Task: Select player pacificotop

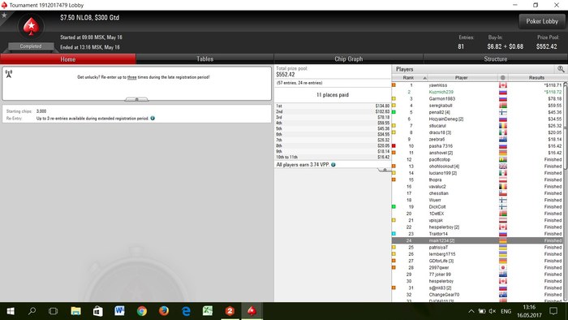Action: pos(477,159)
